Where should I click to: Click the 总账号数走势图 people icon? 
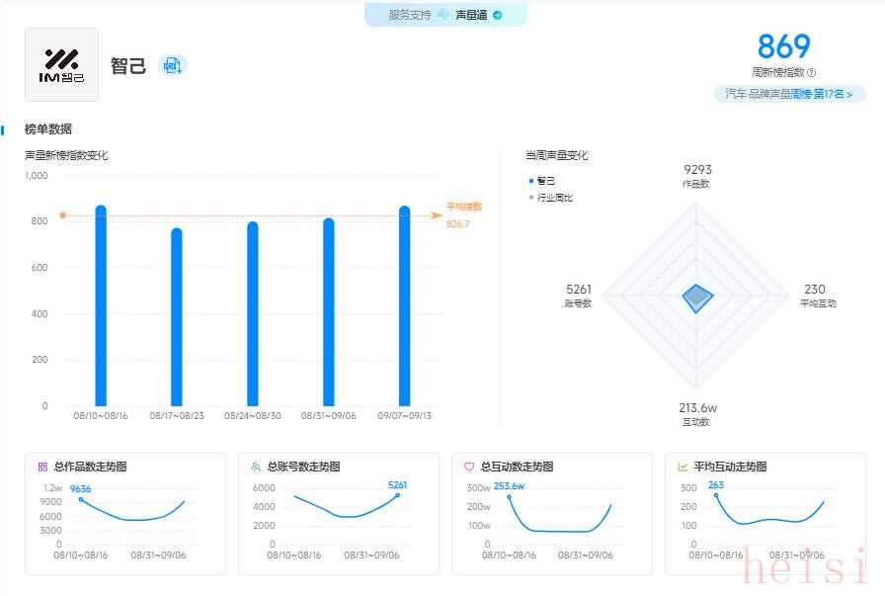256,467
